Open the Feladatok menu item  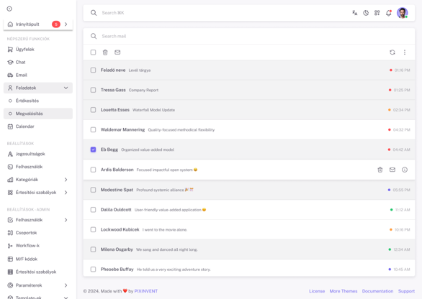(38, 88)
